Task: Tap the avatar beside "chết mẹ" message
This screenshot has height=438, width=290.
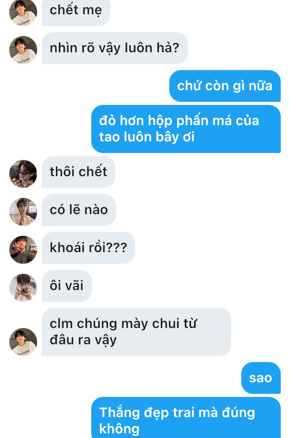Action: tap(23, 12)
